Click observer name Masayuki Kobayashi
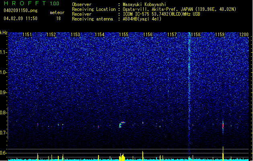The height and width of the screenshot is (161, 253). click(x=144, y=4)
